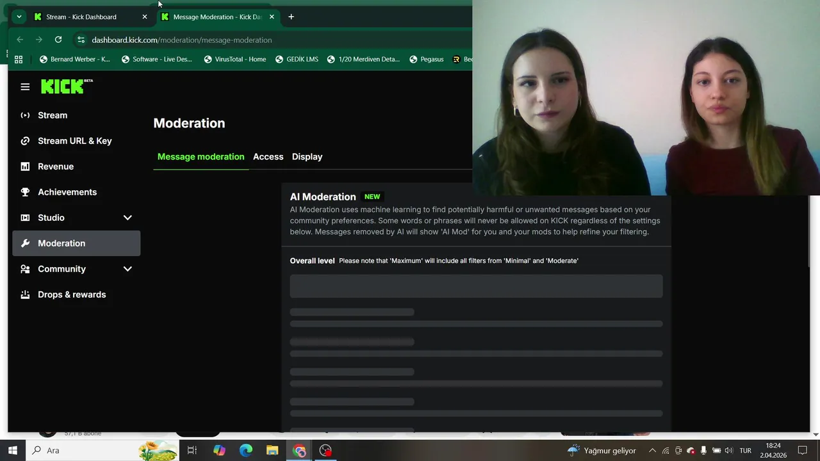
Task: Show hidden system tray icons
Action: point(652,450)
